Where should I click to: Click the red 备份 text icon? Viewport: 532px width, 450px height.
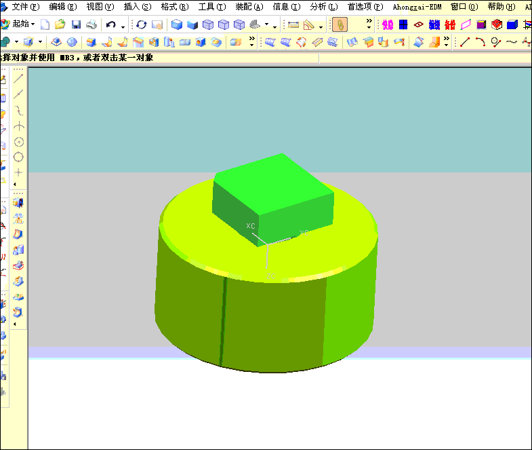click(x=450, y=24)
